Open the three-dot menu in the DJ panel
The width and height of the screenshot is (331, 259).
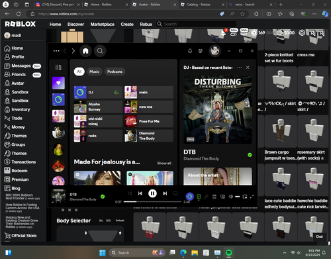pyautogui.click(x=240, y=68)
